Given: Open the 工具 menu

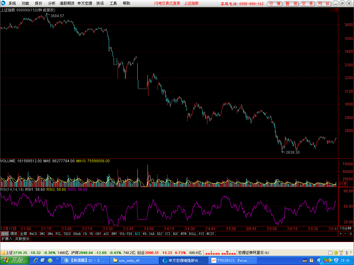Looking at the screenshot, I should (x=113, y=3).
